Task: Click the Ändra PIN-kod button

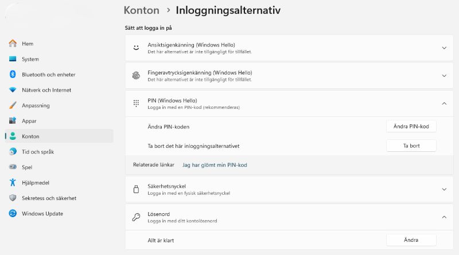Action: click(411, 126)
